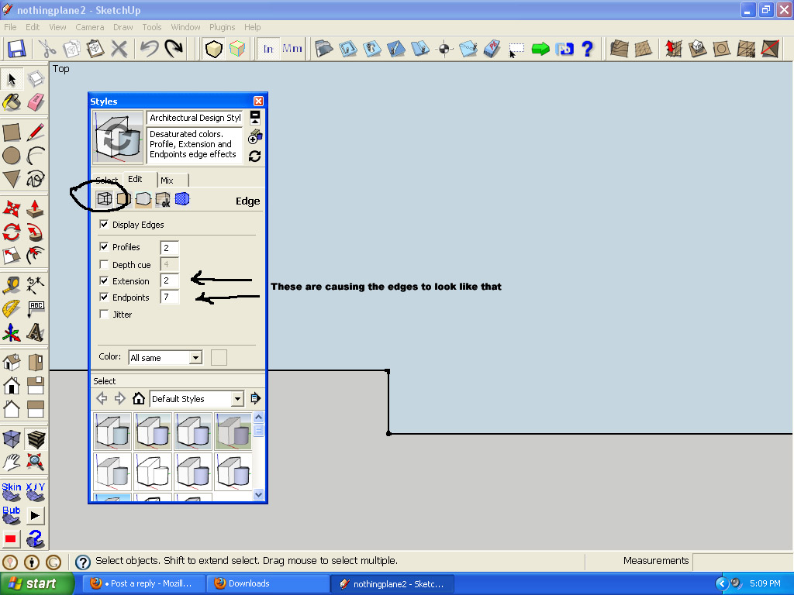Open Edge settings icon in Styles
The width and height of the screenshot is (794, 595).
[x=103, y=199]
